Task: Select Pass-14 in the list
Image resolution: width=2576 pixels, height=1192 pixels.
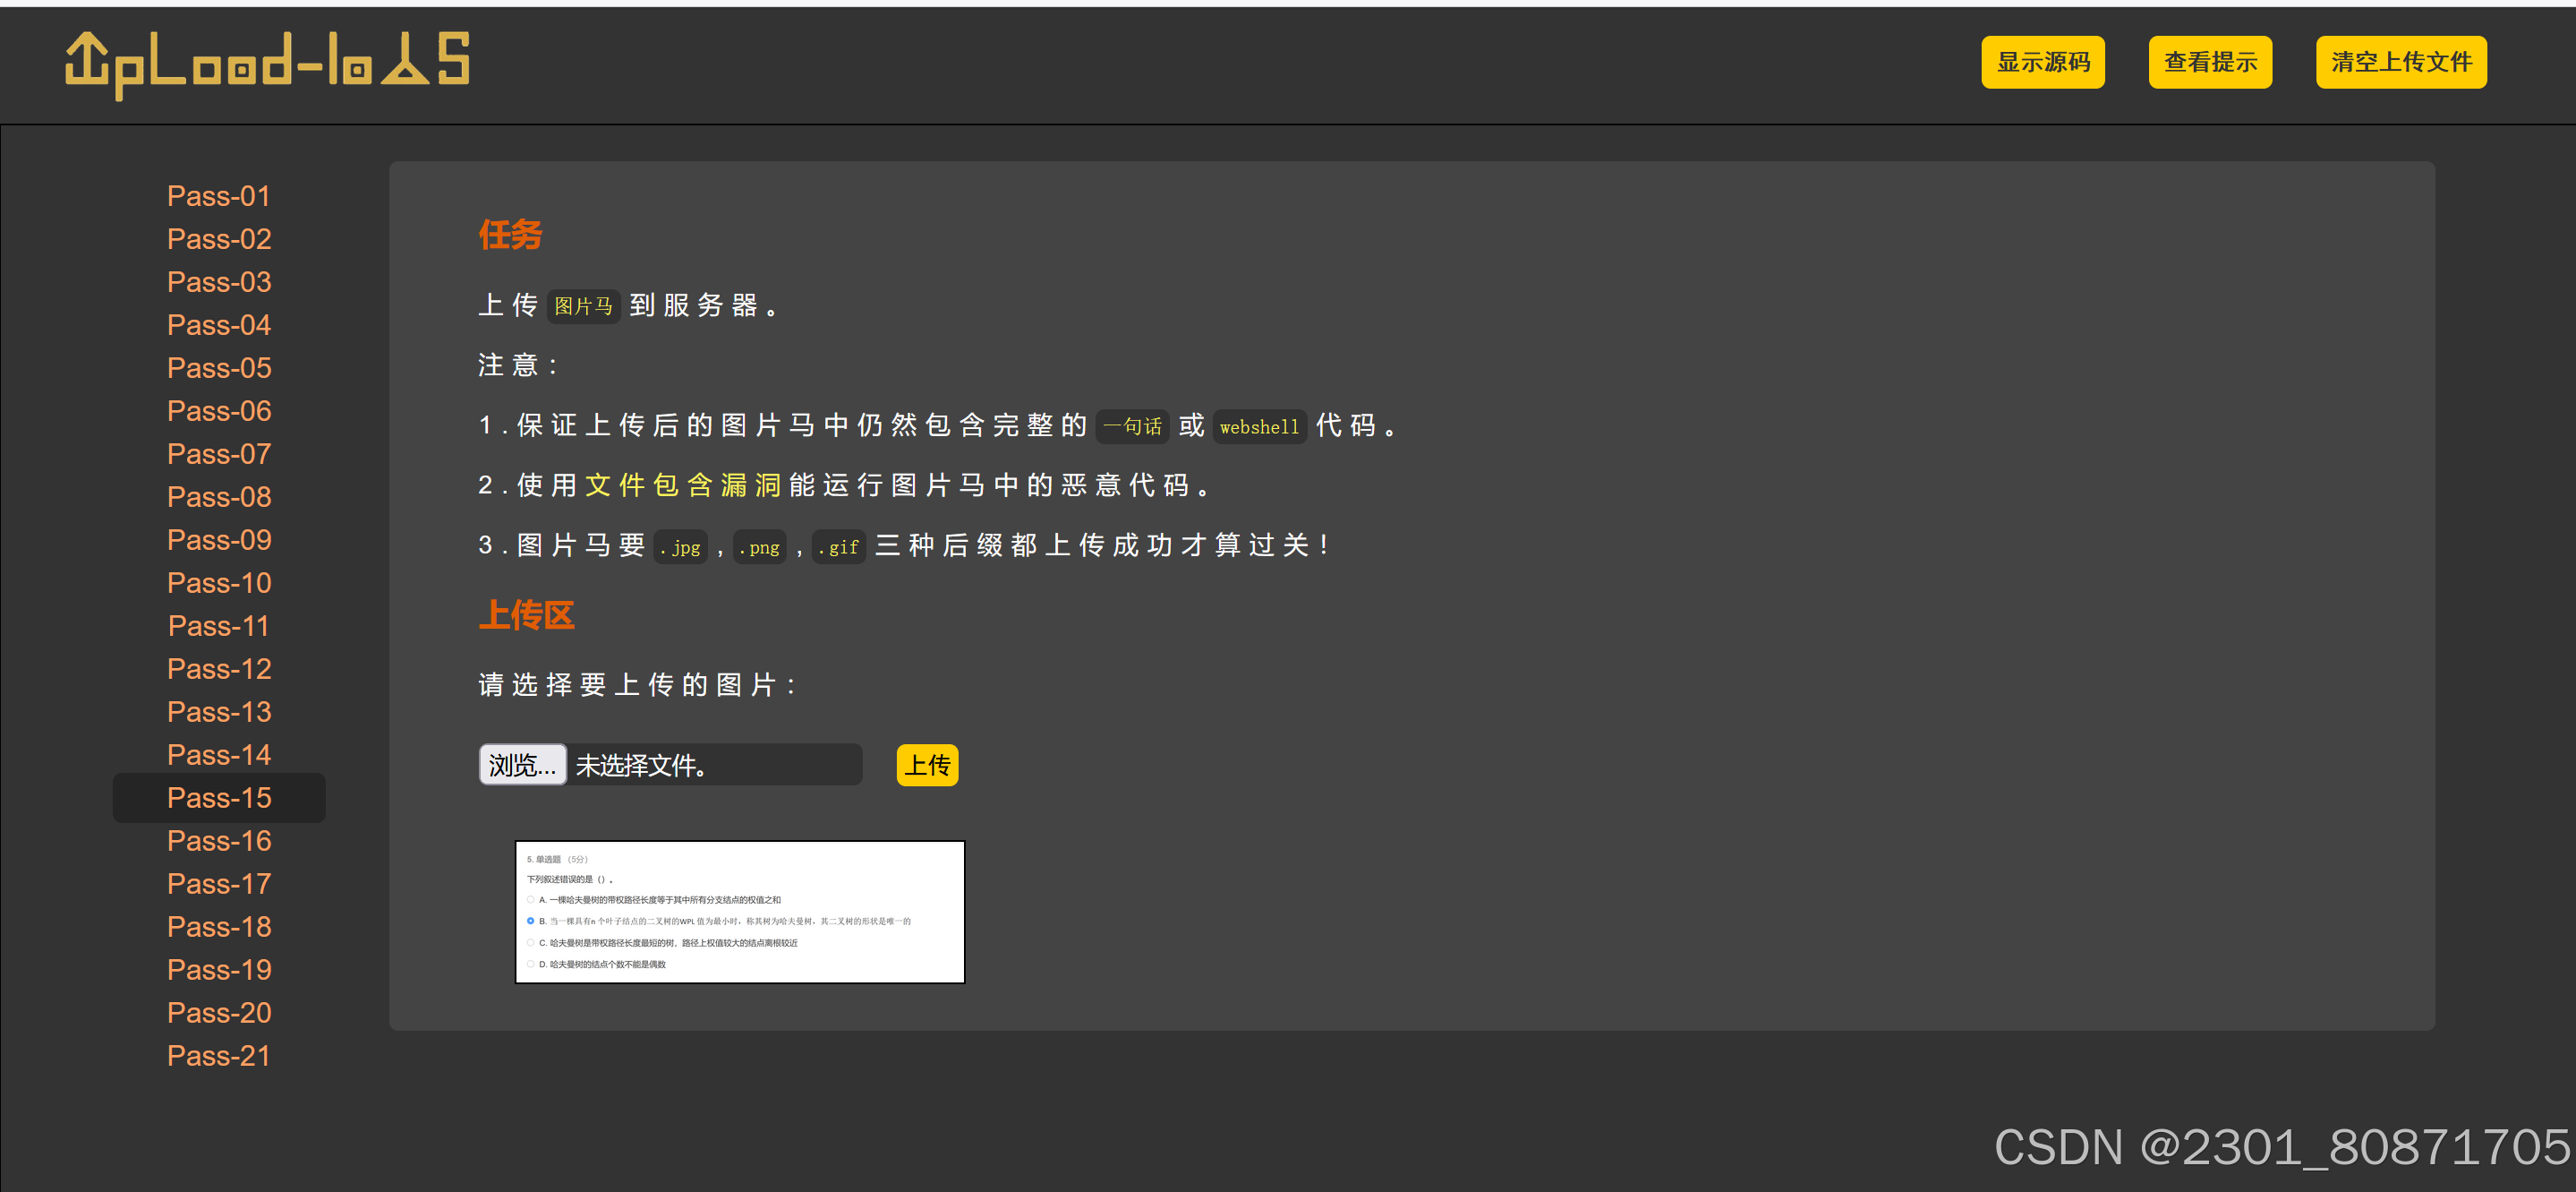Action: 219,756
